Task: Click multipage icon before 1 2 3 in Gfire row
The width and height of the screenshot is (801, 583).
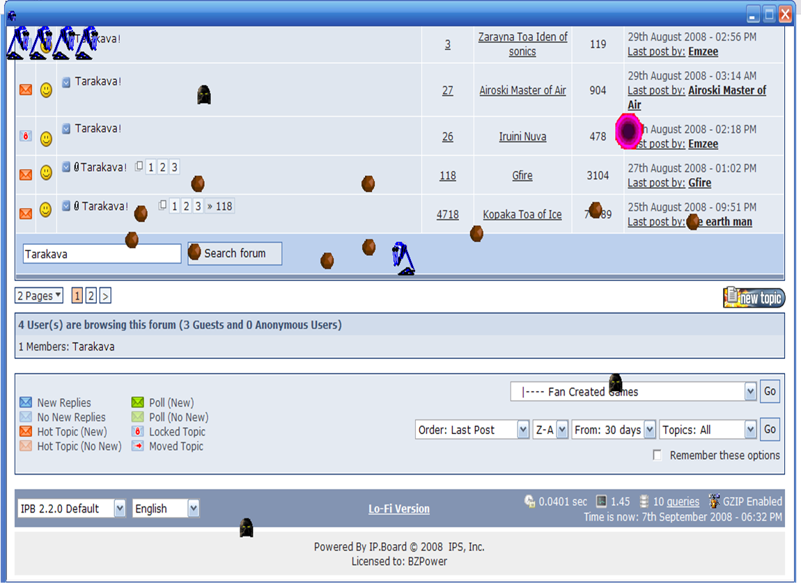Action: [x=139, y=166]
